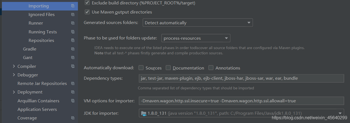
Task: Click the project-level icon beside Compiler
Action: (73, 66)
